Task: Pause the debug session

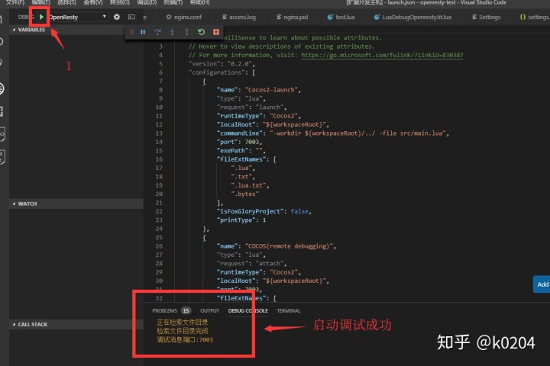Action: tap(143, 32)
